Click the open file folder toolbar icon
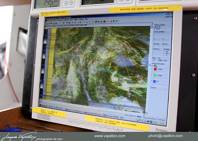This screenshot has height=141, width=198. [47, 23]
